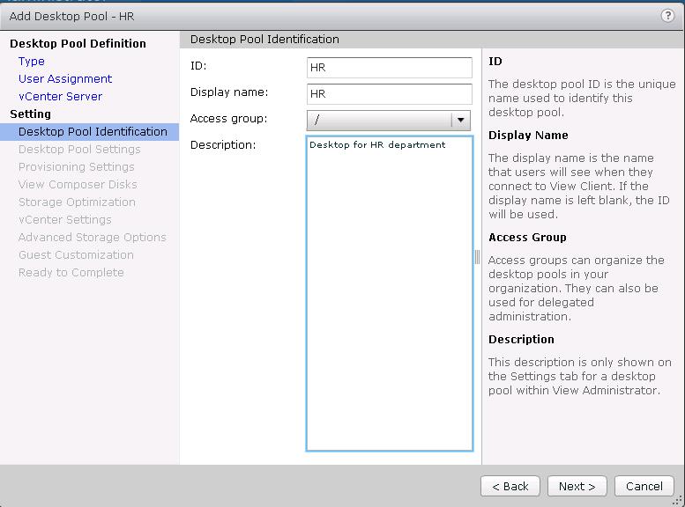
Task: Open Guest Customization step
Action: (76, 255)
